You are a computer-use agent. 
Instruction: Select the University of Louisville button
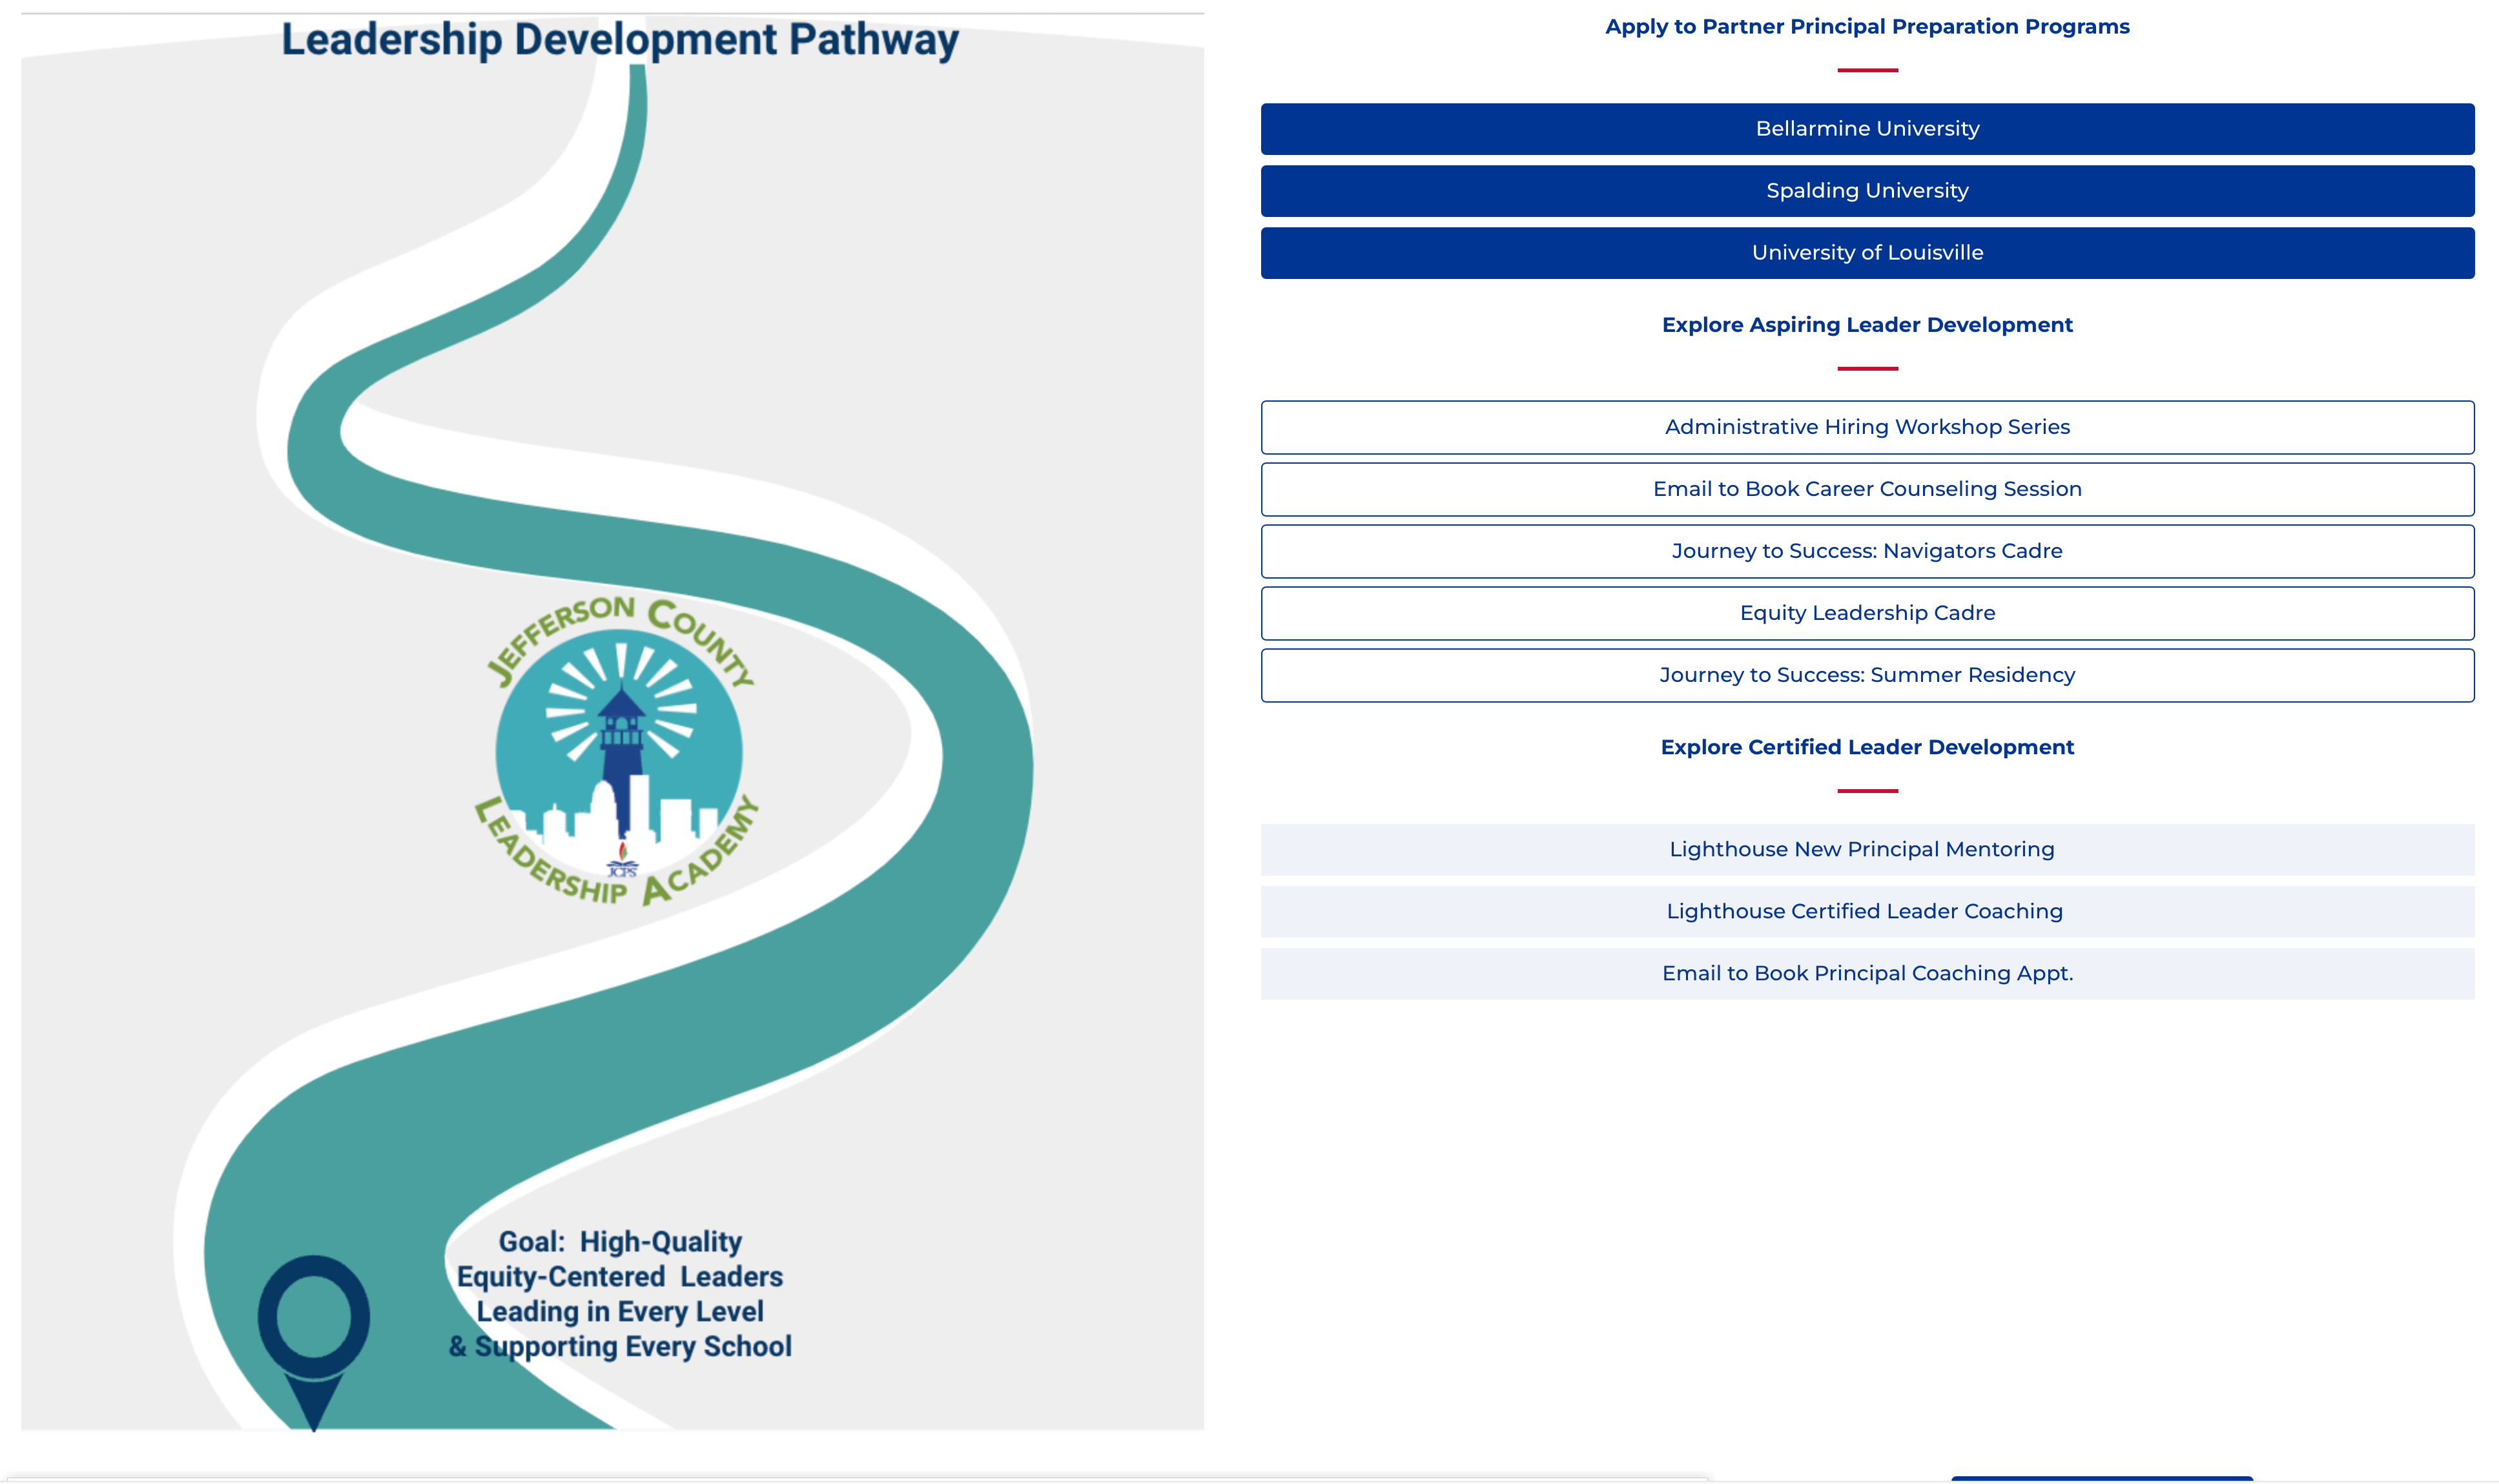(x=1866, y=253)
